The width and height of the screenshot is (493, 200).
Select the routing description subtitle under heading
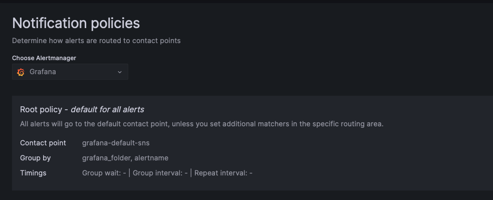(x=96, y=41)
